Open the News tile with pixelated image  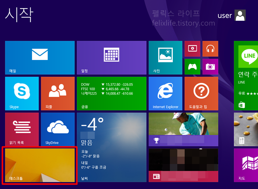pos(183,165)
